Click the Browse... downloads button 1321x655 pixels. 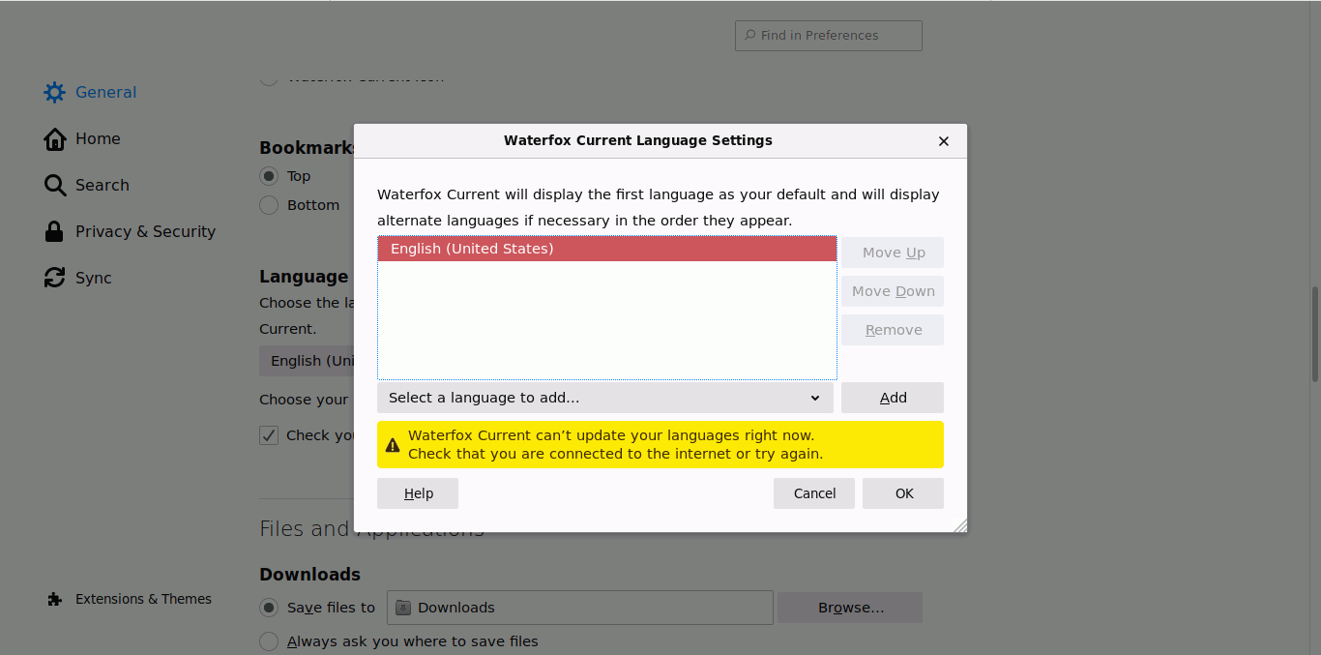tap(850, 608)
